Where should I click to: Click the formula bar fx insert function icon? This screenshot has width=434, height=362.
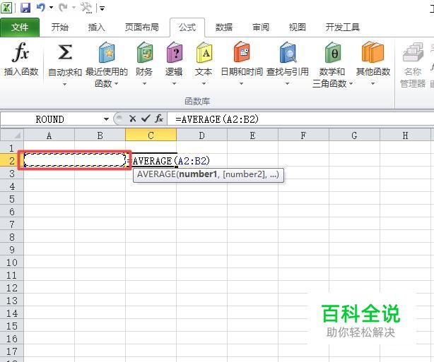(159, 119)
